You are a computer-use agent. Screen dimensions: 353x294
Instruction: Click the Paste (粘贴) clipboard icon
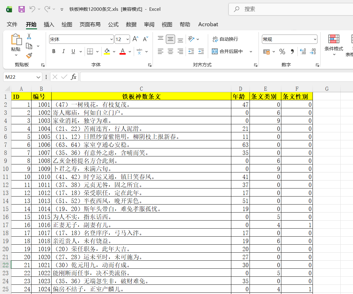tap(16, 39)
